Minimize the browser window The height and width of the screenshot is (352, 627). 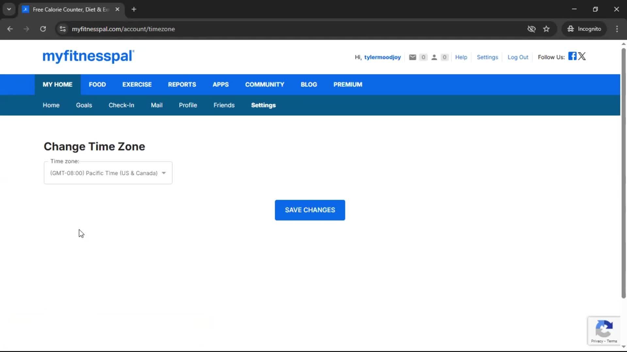click(574, 9)
